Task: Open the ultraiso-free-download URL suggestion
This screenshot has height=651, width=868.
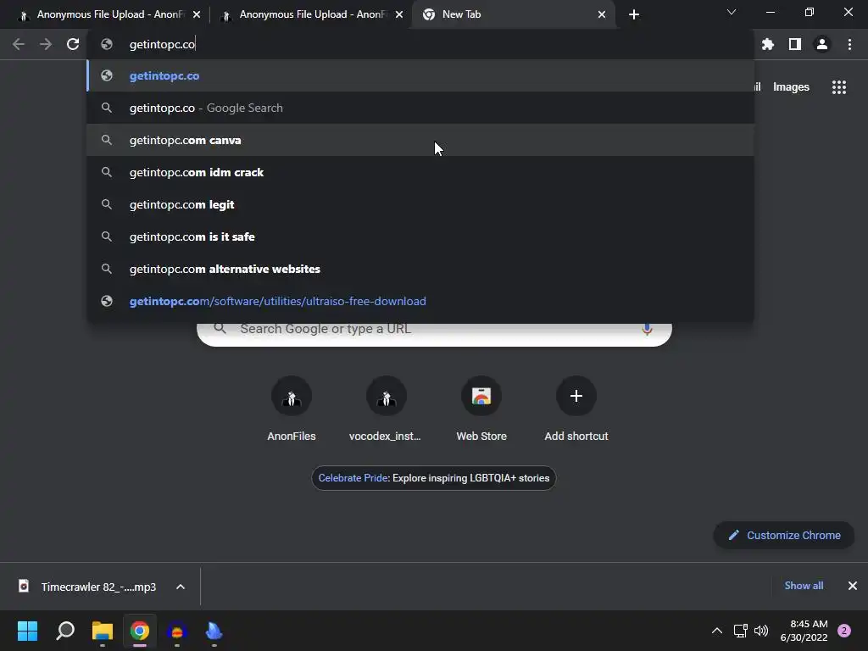Action: [420, 301]
